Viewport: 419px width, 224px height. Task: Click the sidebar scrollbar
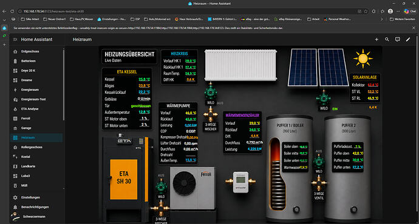[64, 84]
